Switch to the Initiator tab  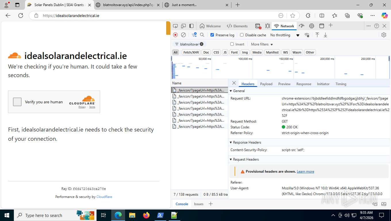pyautogui.click(x=323, y=84)
